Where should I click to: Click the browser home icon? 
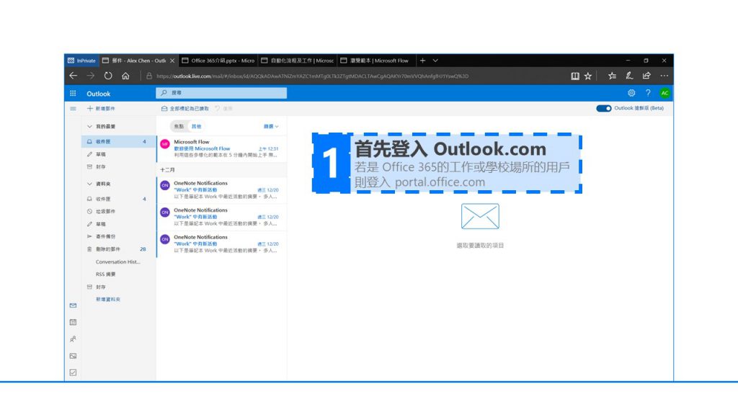(x=125, y=76)
